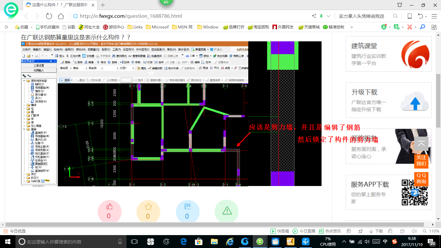
Task: Click the share icon in the address bar
Action: click(x=314, y=16)
